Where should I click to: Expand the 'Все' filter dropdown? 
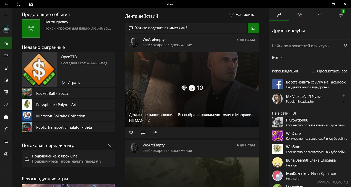pyautogui.click(x=278, y=58)
